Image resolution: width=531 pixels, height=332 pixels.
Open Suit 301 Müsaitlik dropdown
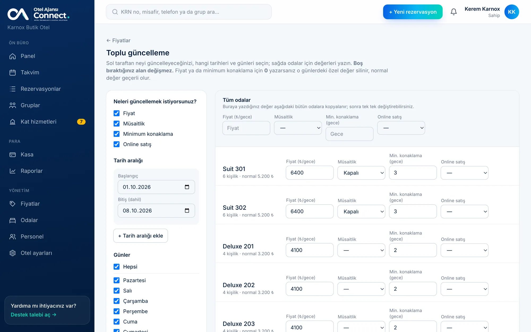[x=361, y=173]
